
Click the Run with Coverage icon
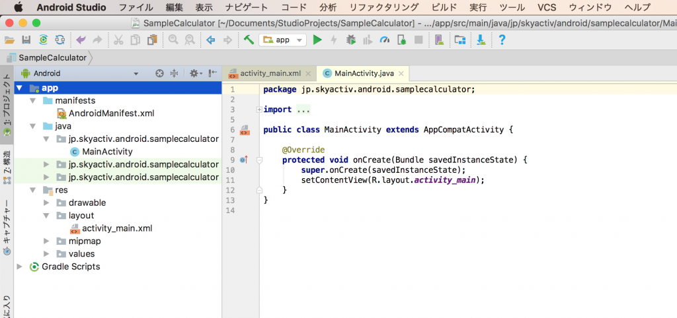pos(368,40)
